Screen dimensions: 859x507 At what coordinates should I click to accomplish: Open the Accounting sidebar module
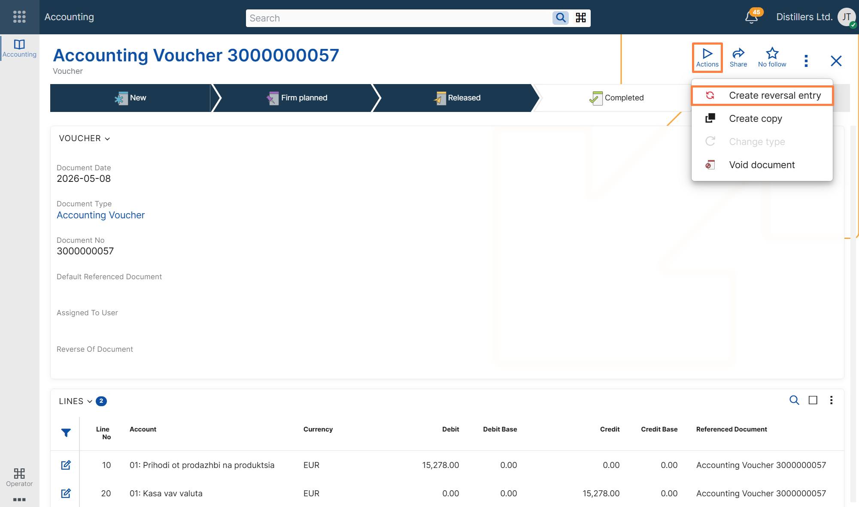pos(19,48)
